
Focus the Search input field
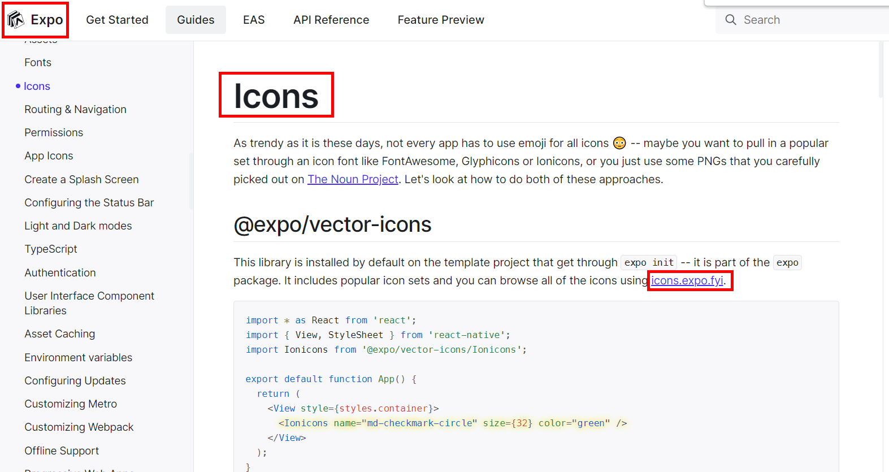coord(803,20)
